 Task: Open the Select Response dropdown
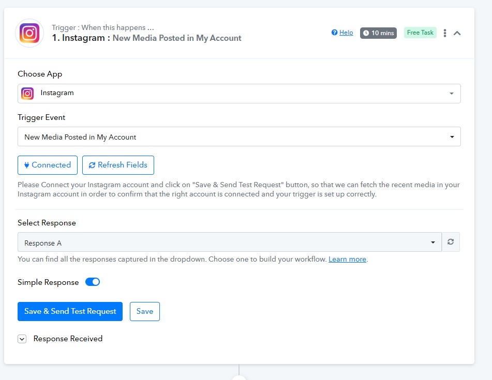pos(230,242)
